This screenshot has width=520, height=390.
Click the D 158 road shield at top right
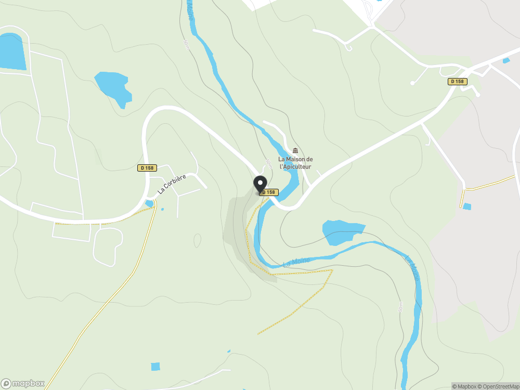(x=457, y=82)
